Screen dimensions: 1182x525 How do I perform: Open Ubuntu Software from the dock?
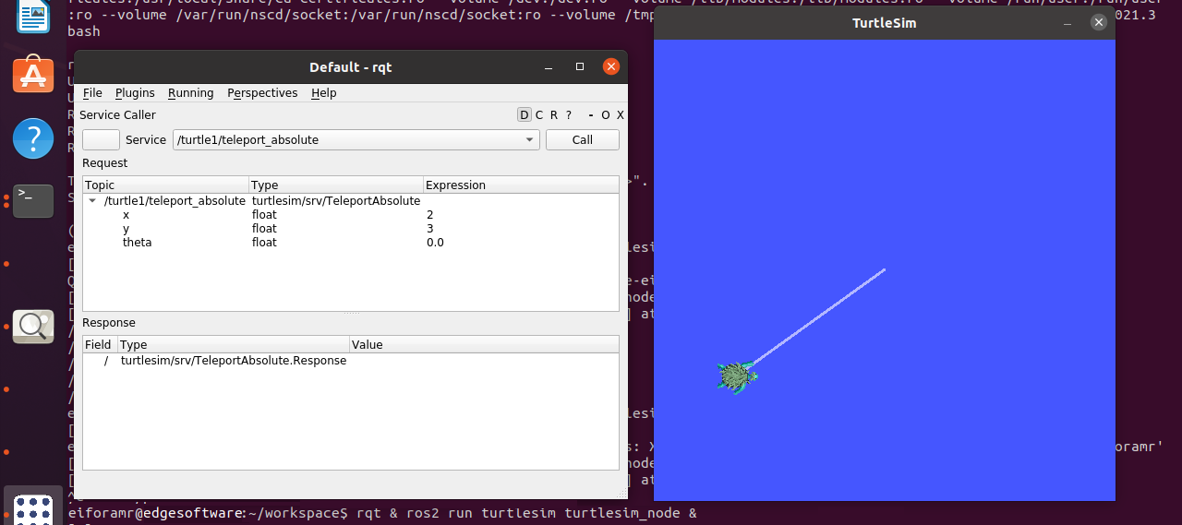tap(33, 75)
